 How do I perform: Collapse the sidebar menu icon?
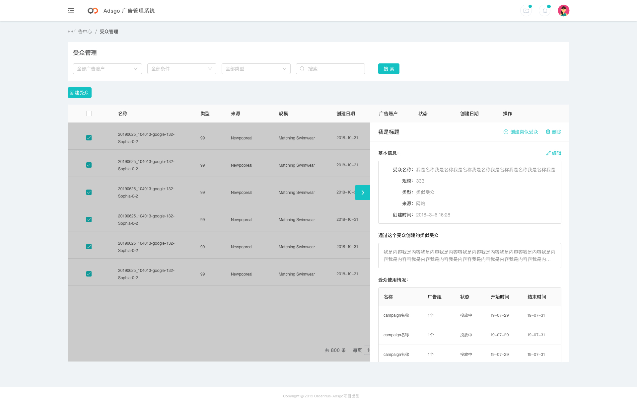coord(71,11)
